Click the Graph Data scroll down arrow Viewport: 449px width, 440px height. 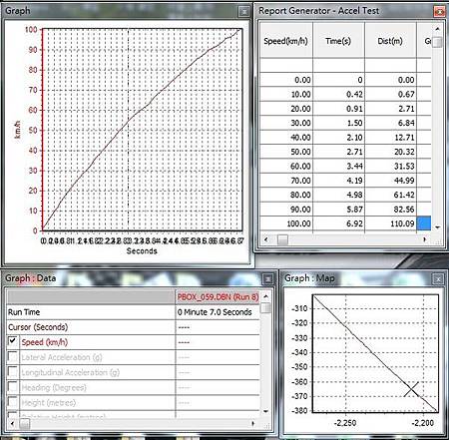pos(265,411)
